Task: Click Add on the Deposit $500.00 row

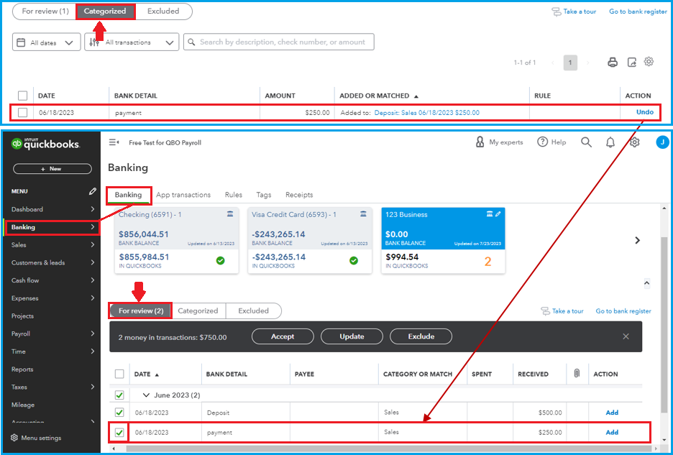Action: pos(612,413)
